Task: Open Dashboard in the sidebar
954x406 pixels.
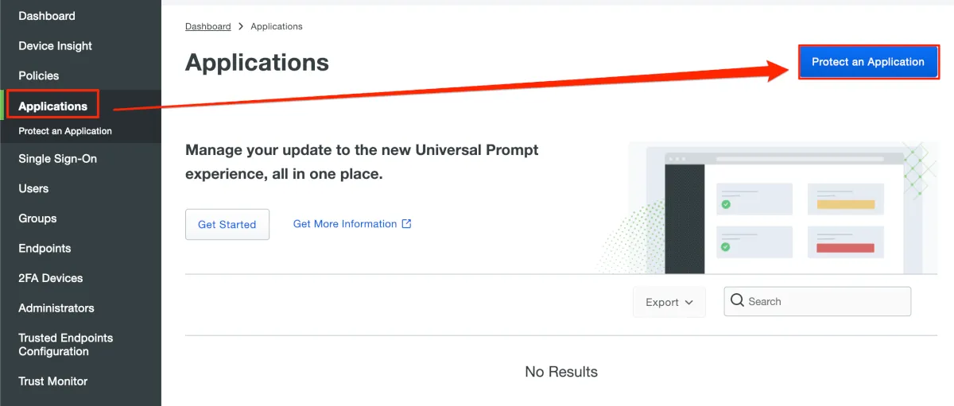Action: point(47,16)
